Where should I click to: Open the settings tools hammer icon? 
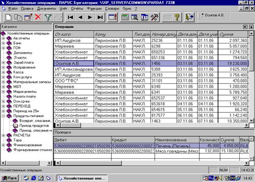tap(154, 17)
